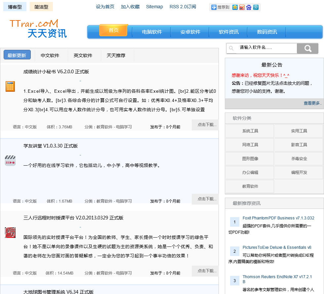This screenshot has width=324, height=294.
Task: Share page via Tencent Pengyou icon
Action: [256, 7]
